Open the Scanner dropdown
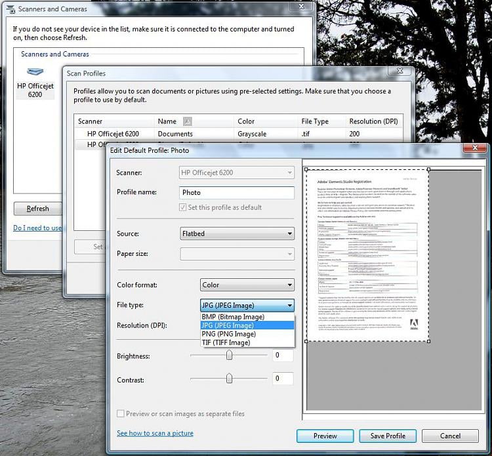The image size is (492, 456). pyautogui.click(x=237, y=173)
